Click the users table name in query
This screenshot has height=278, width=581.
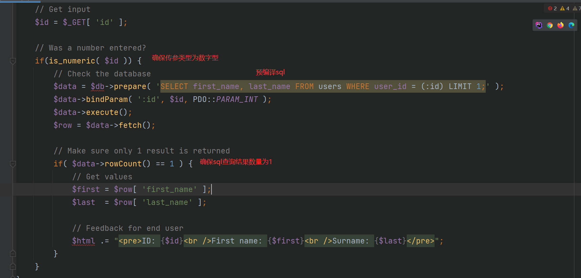(330, 86)
